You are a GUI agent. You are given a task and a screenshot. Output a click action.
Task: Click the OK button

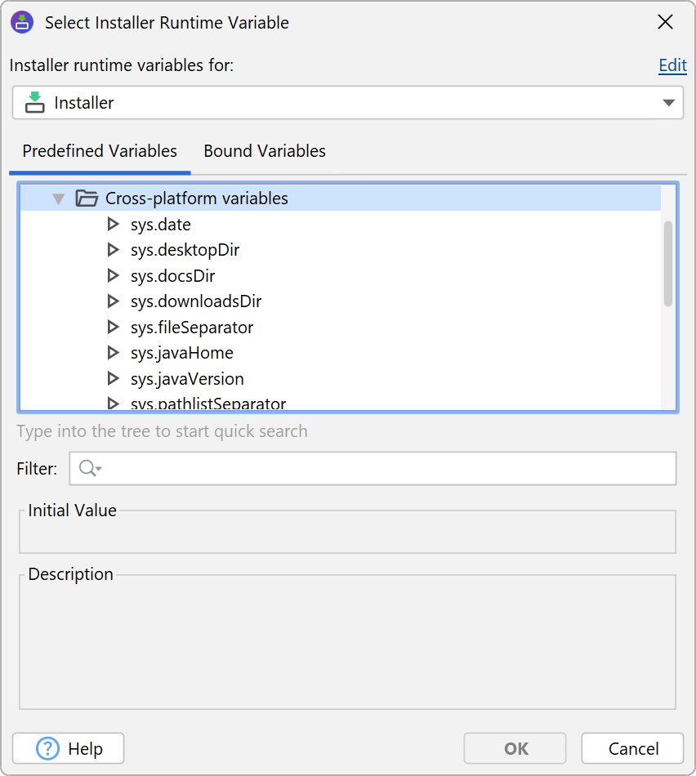tap(515, 748)
